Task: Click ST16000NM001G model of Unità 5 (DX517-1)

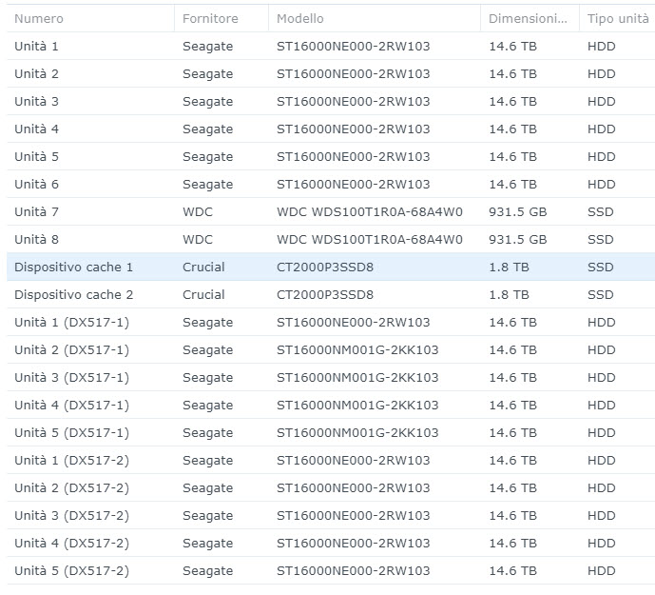Action: (x=357, y=432)
